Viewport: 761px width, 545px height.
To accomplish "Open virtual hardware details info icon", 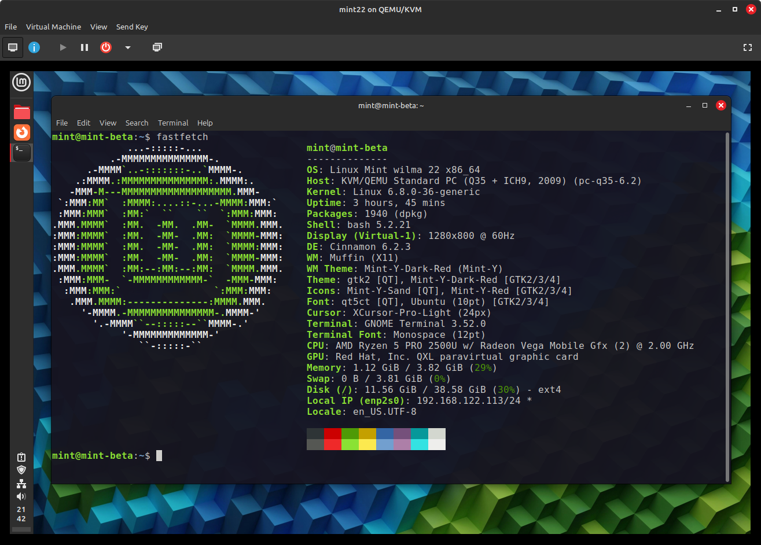I will [x=34, y=47].
